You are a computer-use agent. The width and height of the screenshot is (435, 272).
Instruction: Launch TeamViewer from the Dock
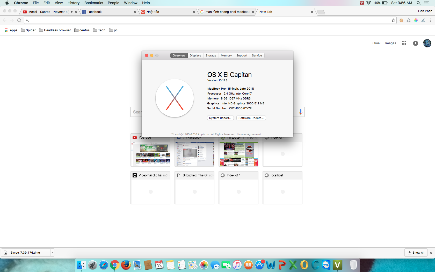(326, 265)
